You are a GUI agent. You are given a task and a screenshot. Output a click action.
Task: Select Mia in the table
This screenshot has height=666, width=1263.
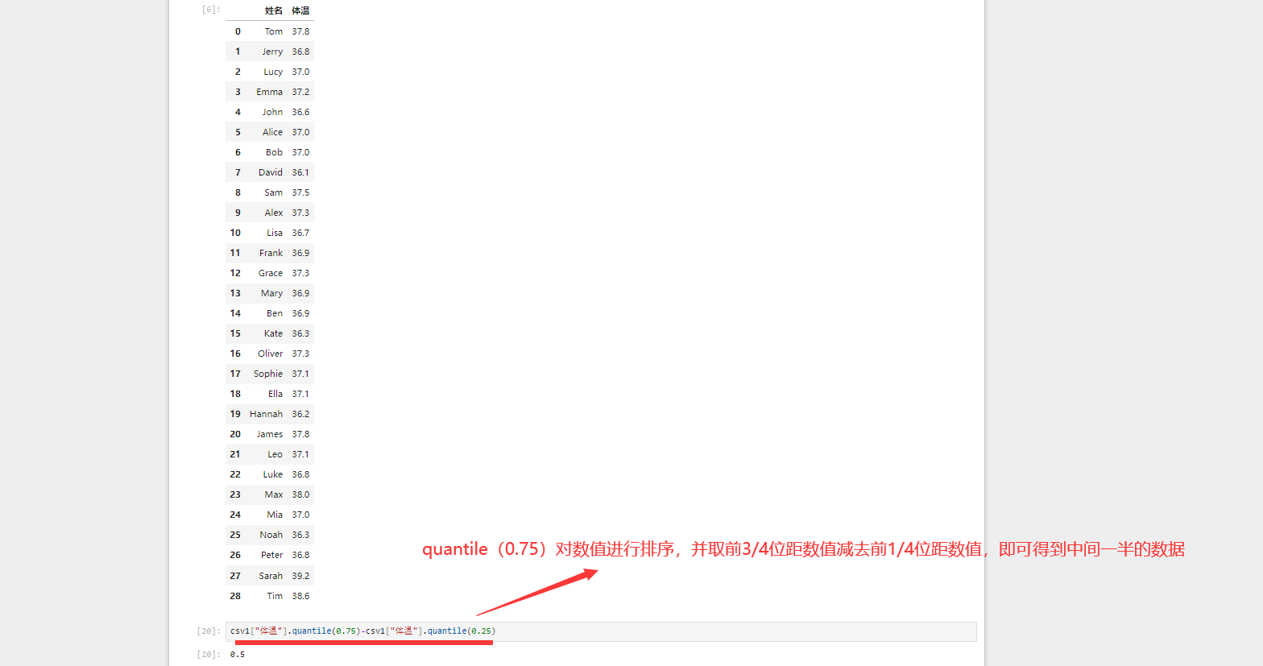[x=275, y=515]
